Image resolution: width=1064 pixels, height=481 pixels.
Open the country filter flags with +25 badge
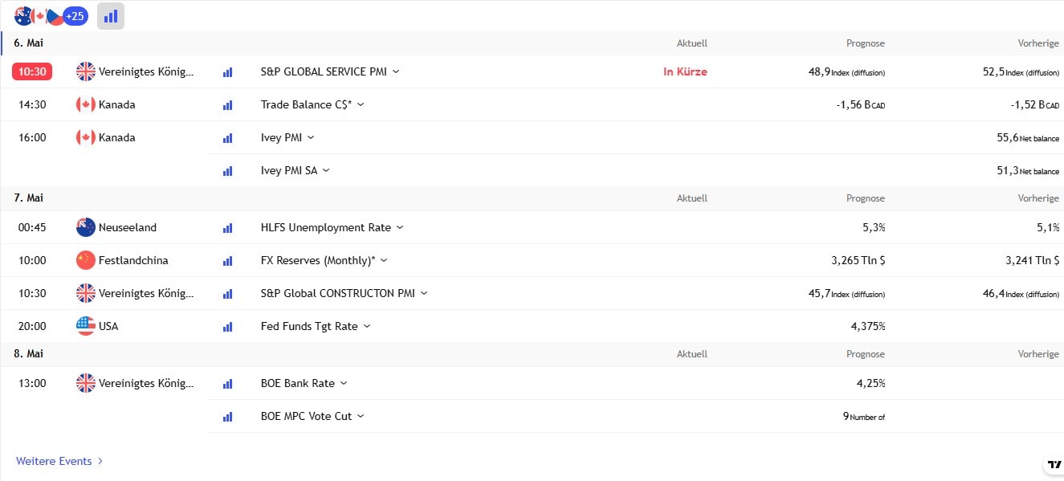[x=51, y=16]
